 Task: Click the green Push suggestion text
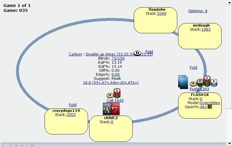(116, 78)
